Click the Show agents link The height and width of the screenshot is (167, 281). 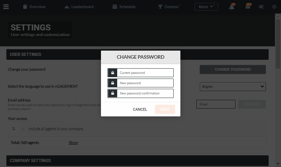[x=73, y=143]
